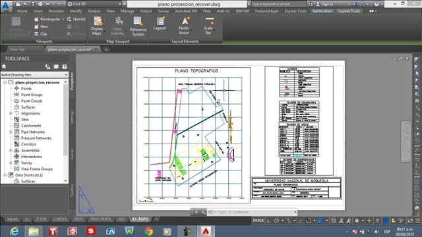The image size is (422, 237).
Task: Open the Reference System tool
Action: 138,26
